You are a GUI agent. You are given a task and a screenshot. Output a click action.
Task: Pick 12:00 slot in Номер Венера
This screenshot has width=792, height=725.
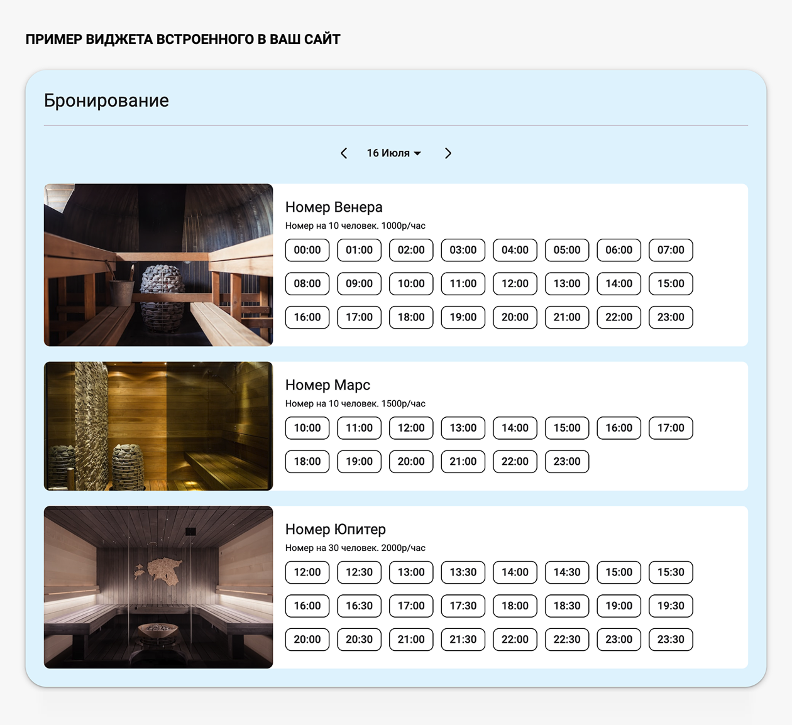pyautogui.click(x=515, y=283)
